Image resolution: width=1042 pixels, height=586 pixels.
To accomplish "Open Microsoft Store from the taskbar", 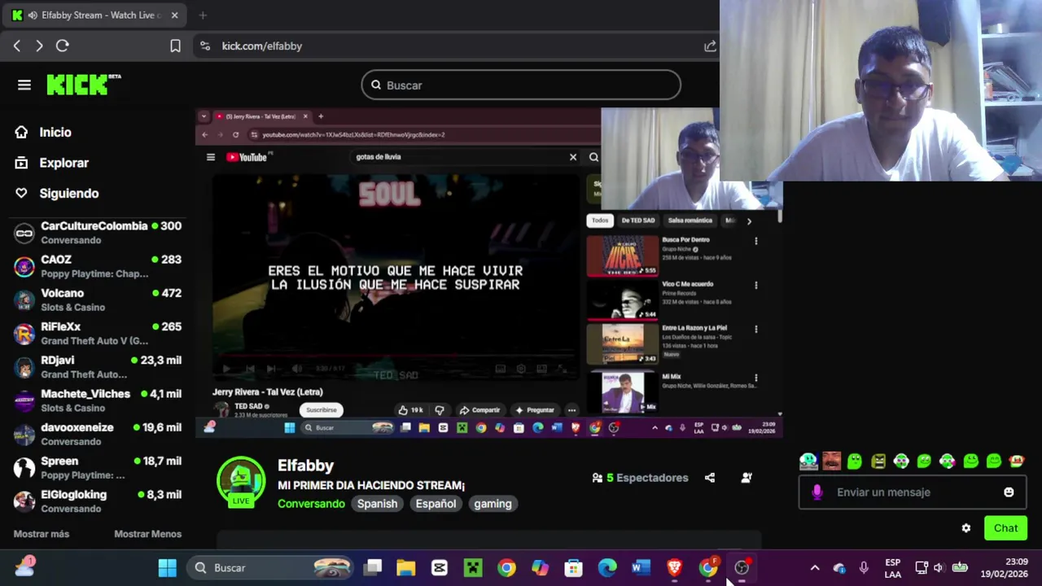I will click(x=573, y=567).
